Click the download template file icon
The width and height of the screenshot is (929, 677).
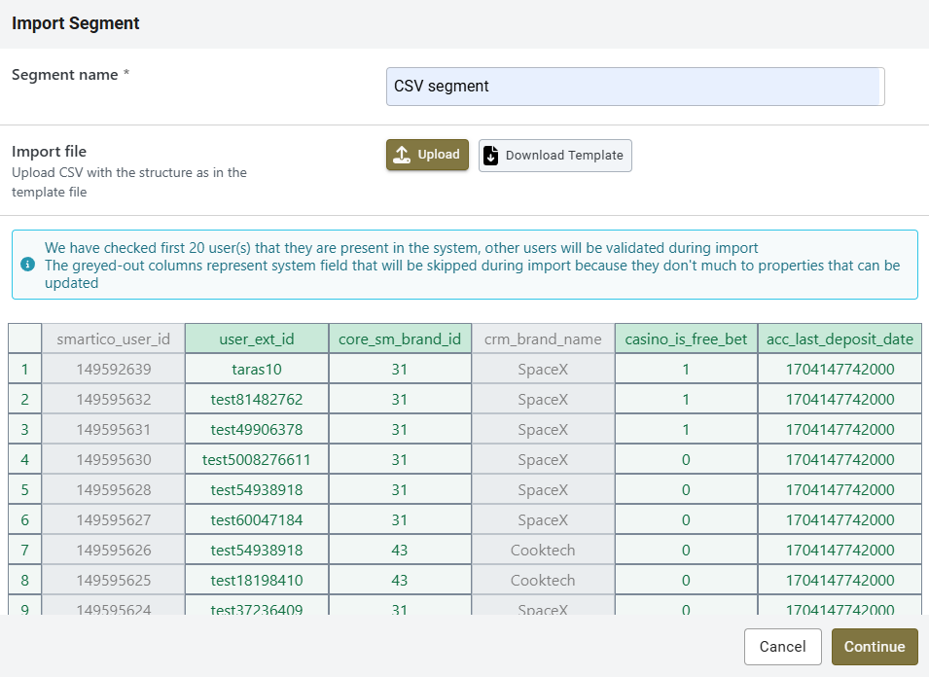click(x=491, y=156)
